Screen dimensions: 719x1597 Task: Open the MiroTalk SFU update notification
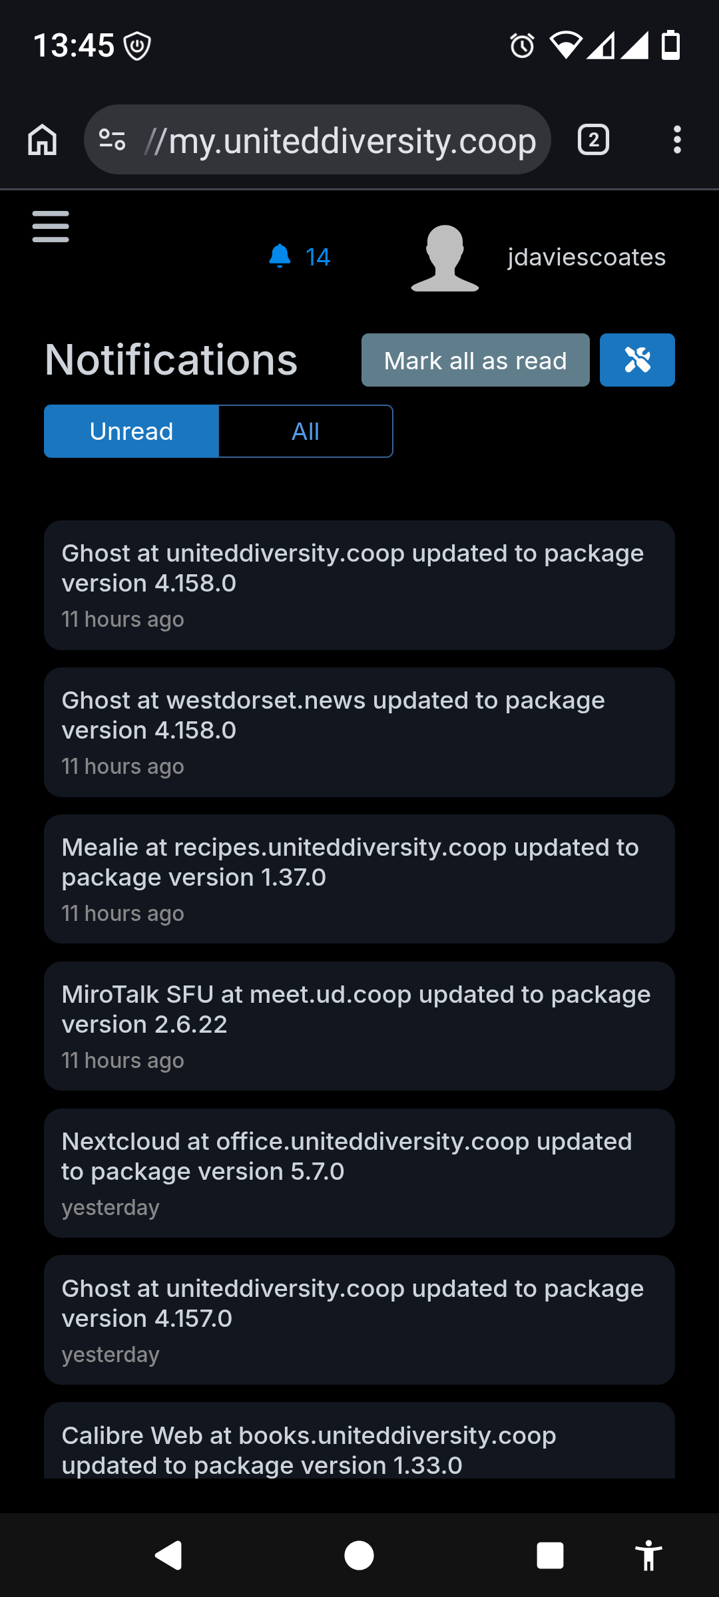359,1025
